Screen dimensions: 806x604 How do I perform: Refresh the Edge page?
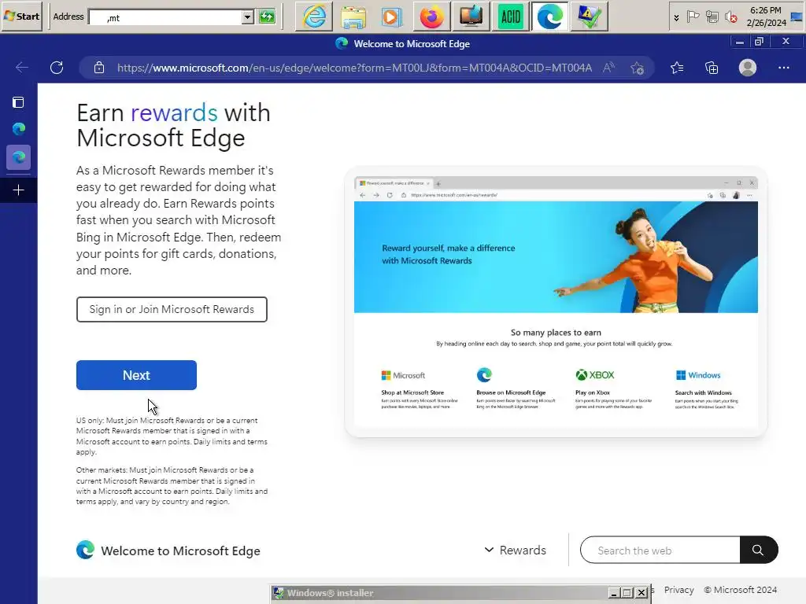tap(57, 68)
